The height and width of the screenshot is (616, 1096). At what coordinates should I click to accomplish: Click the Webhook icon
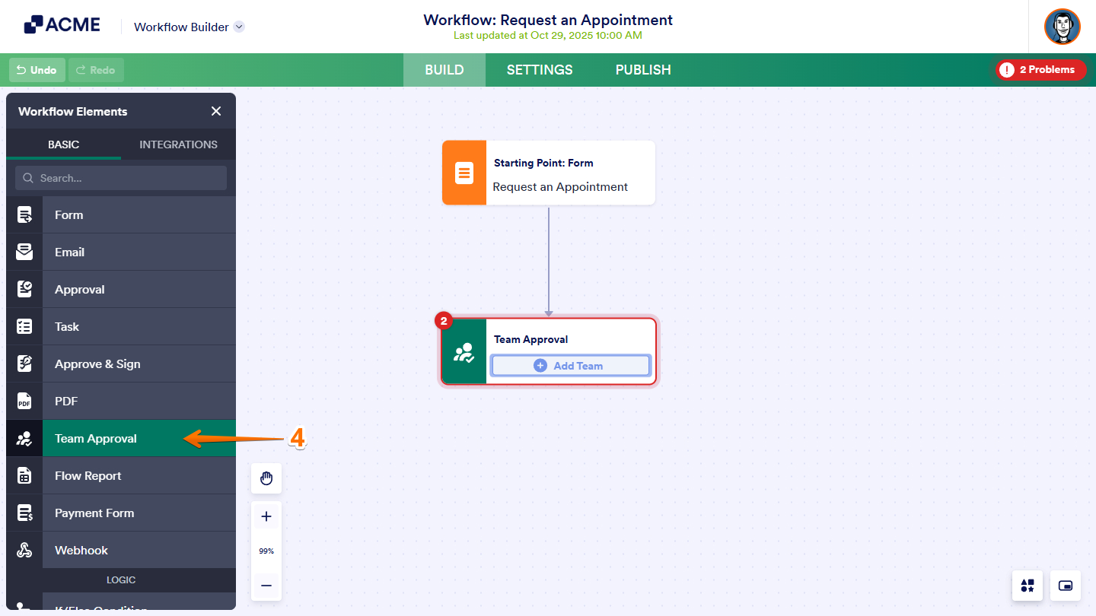[x=24, y=551]
